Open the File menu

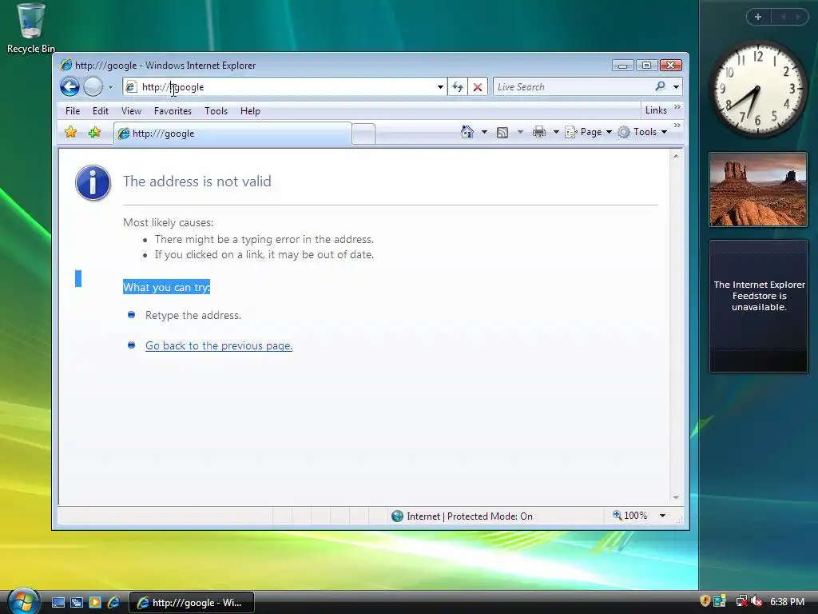(73, 110)
